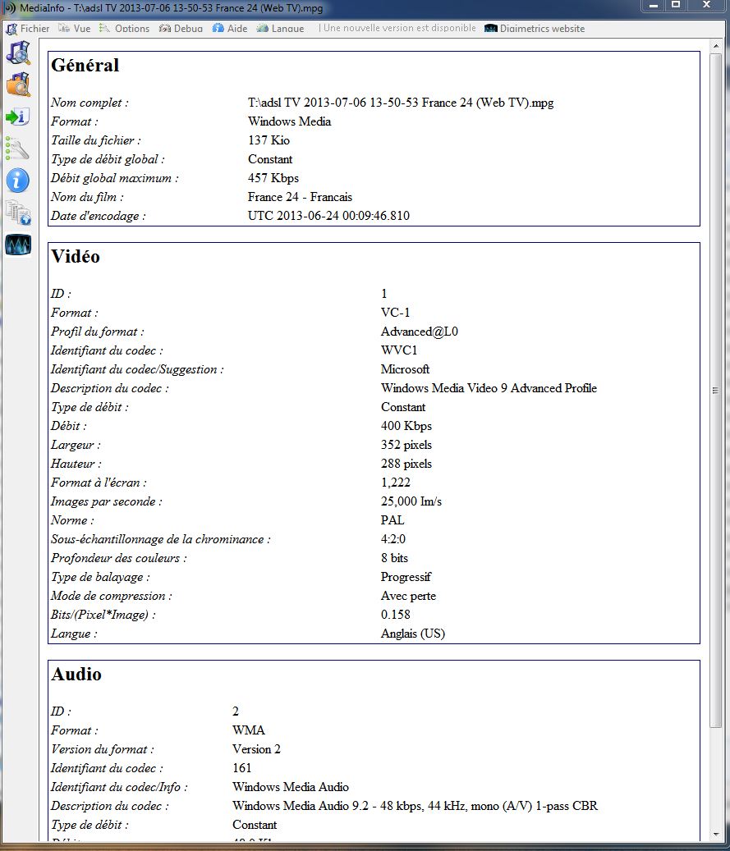Click 'Windows Media Audio 9.2 - 48 kbps' description

(415, 807)
